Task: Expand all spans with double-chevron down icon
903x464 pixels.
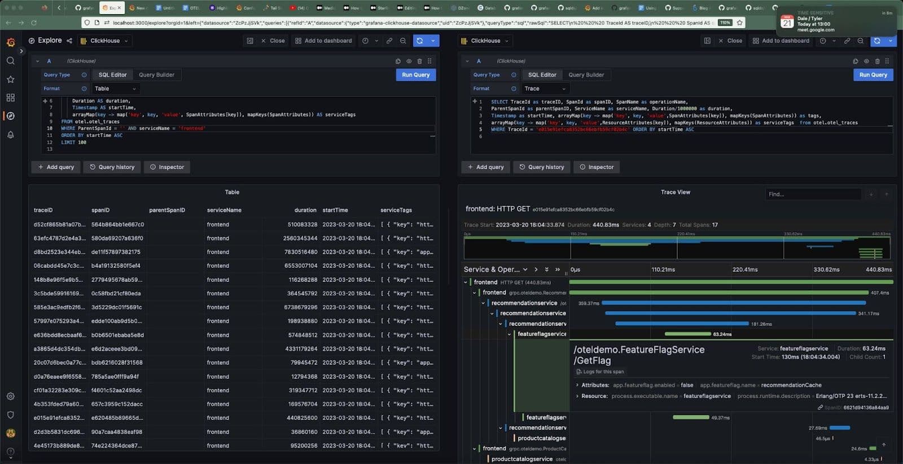Action: coord(546,269)
